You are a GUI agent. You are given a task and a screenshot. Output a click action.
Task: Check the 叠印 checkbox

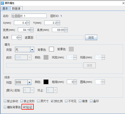[x=91, y=101]
